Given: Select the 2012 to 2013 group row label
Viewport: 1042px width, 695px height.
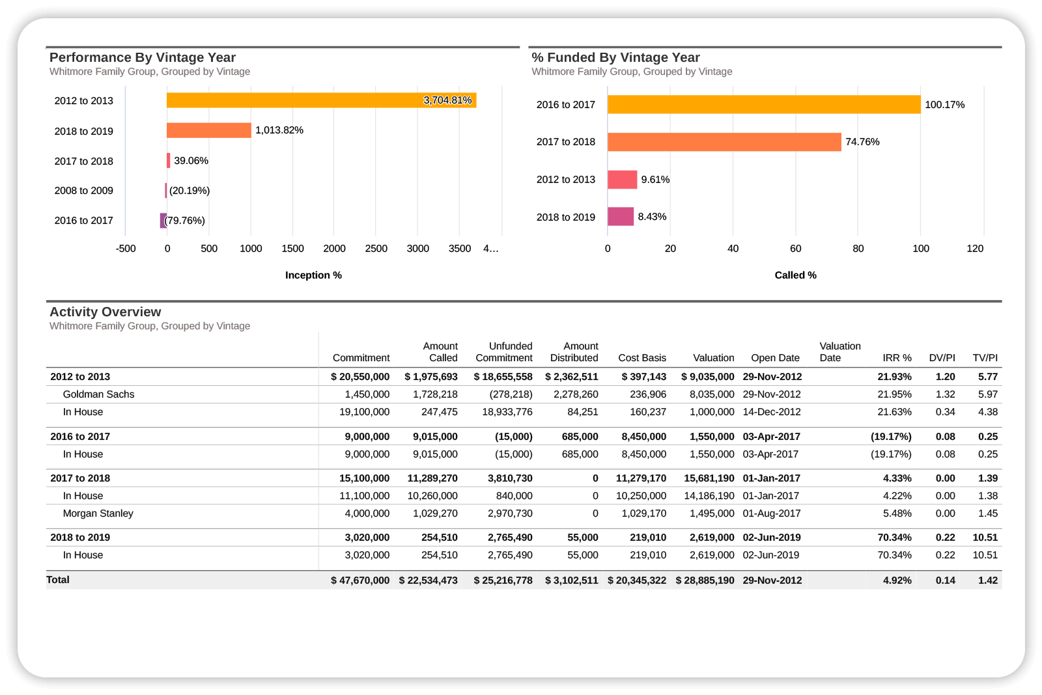Looking at the screenshot, I should [x=80, y=377].
